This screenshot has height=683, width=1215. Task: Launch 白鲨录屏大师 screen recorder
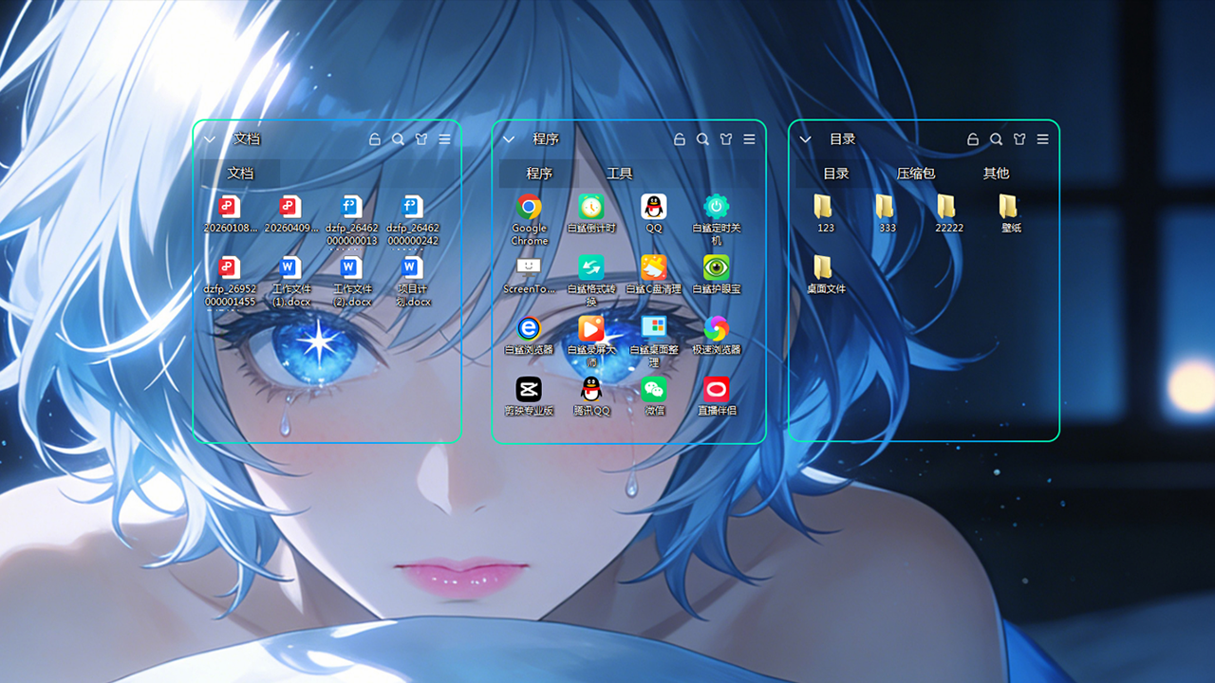tap(591, 328)
